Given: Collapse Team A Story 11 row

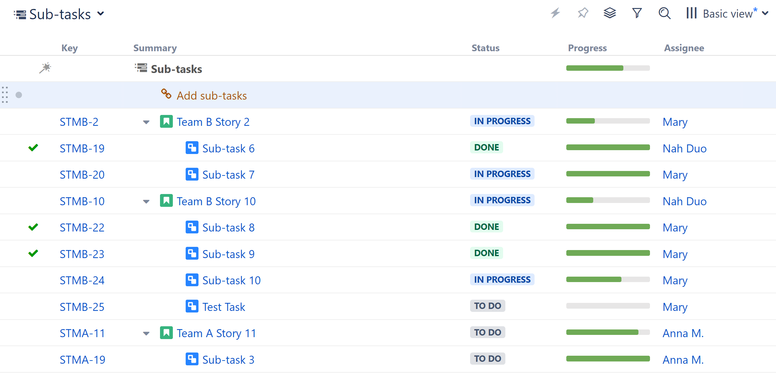Looking at the screenshot, I should (146, 333).
